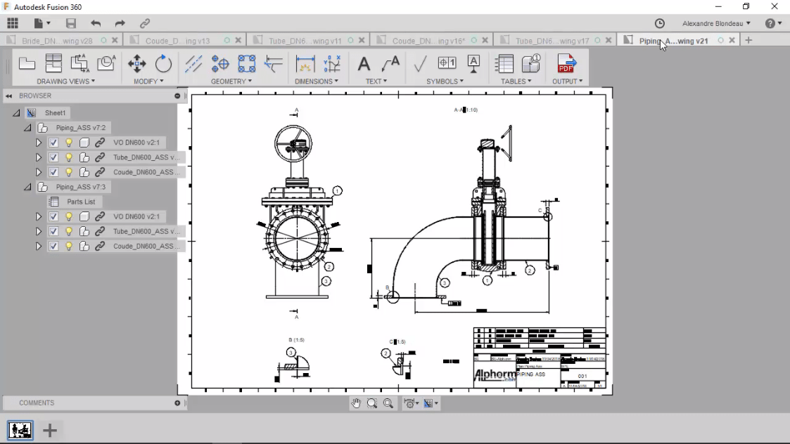Click the Rotate tool icon
The height and width of the screenshot is (444, 790).
pyautogui.click(x=163, y=64)
